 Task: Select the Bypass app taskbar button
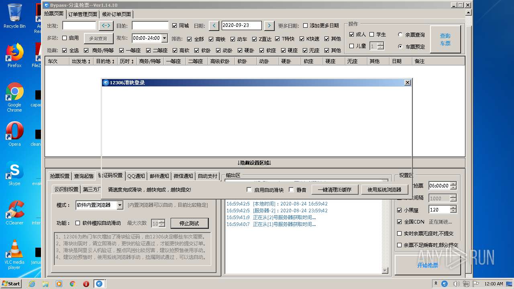[100, 284]
